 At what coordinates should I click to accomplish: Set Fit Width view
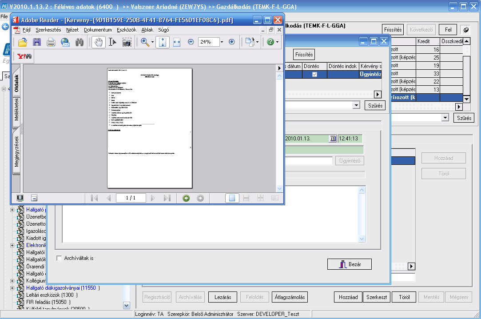177,42
